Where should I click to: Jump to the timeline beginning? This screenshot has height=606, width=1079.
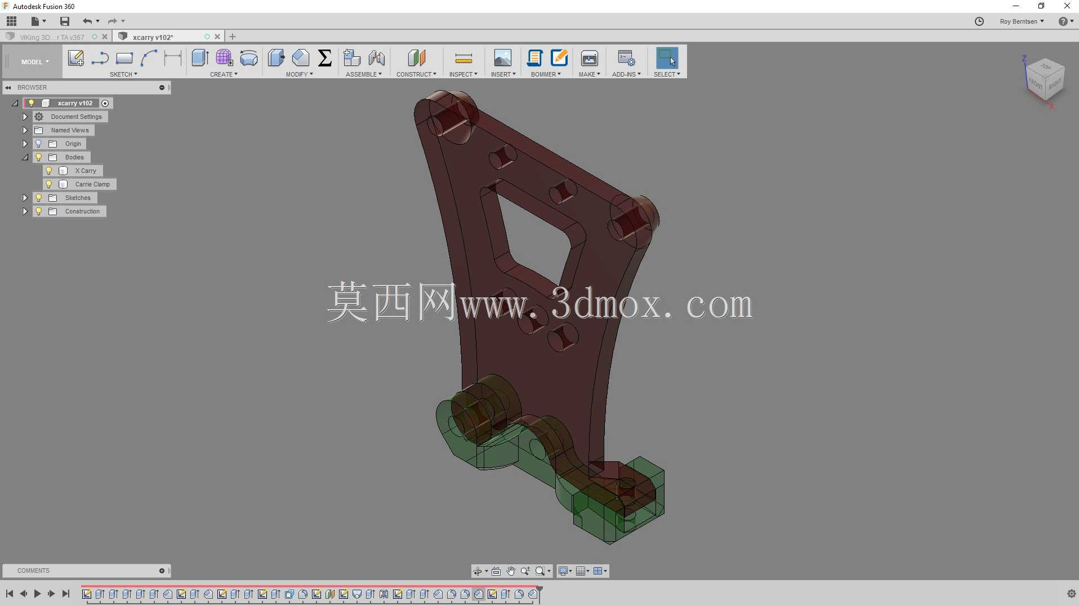pyautogui.click(x=10, y=594)
